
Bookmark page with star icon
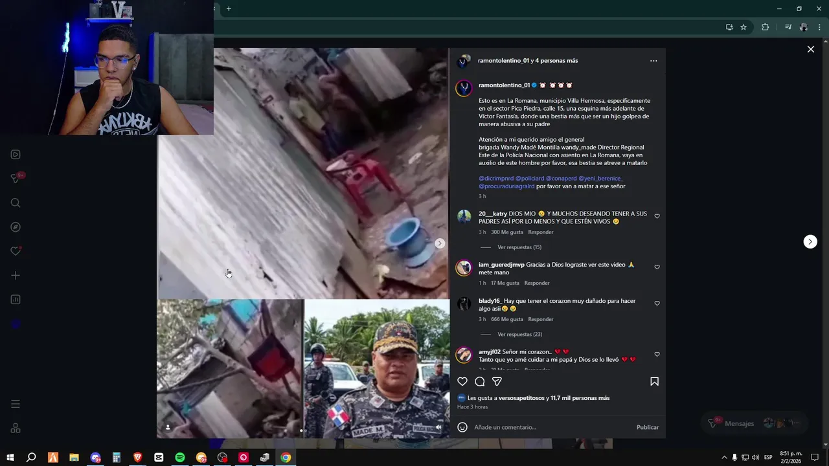744,27
